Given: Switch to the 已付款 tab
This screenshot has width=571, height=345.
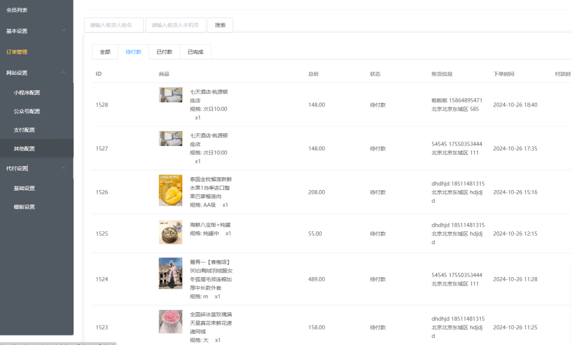Looking at the screenshot, I should pyautogui.click(x=164, y=52).
